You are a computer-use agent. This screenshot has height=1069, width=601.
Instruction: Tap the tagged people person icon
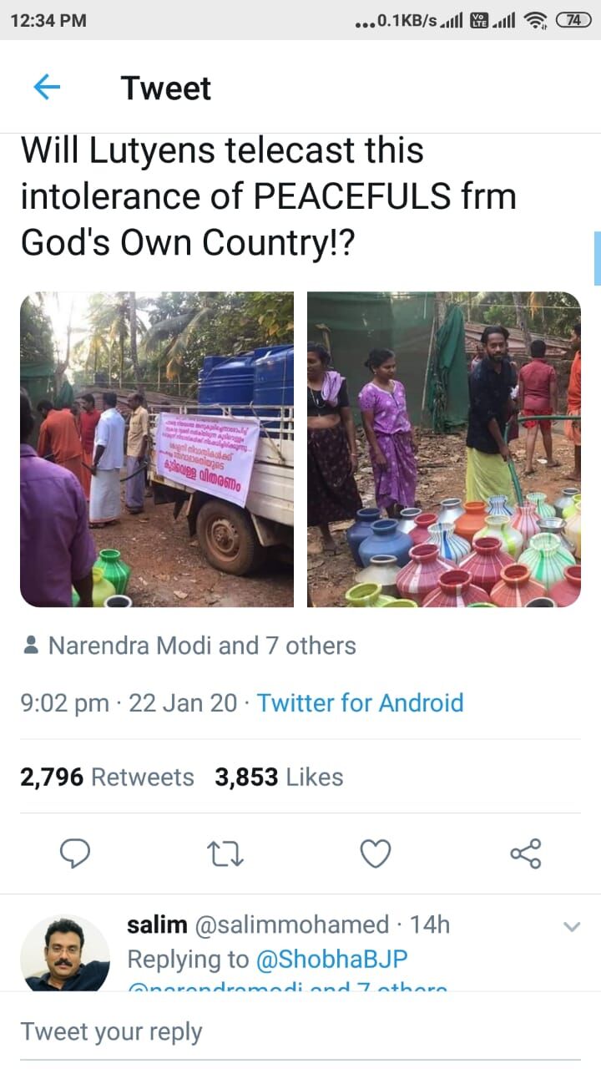pyautogui.click(x=31, y=646)
